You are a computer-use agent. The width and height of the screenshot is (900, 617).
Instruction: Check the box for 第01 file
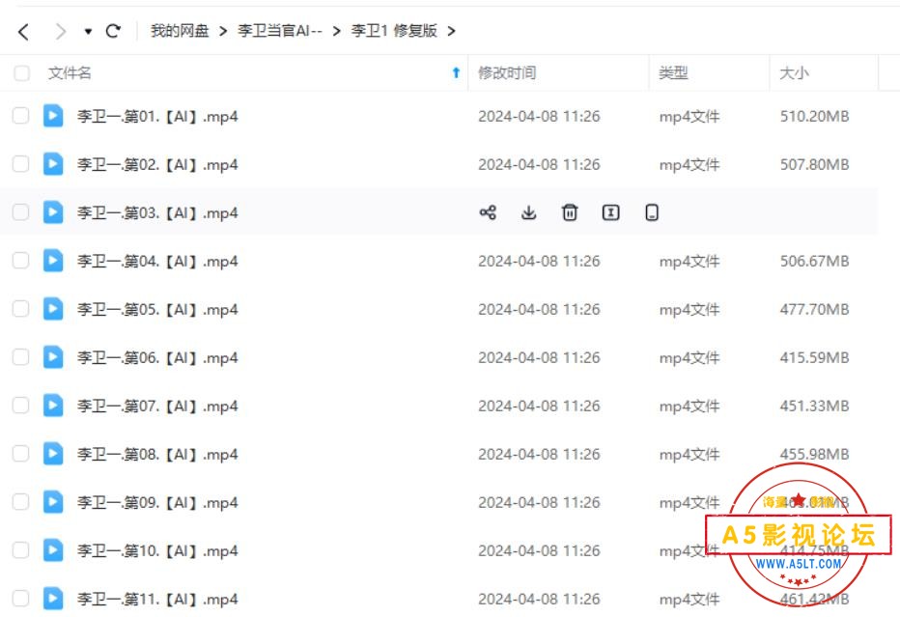coord(20,115)
